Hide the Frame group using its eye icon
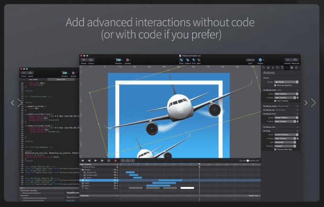The image size is (324, 207). 115,170
